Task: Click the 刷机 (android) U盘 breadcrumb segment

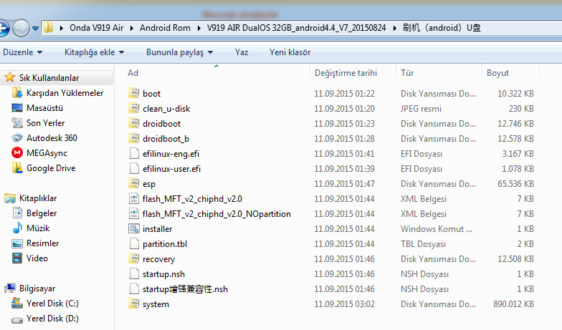Action: tap(442, 28)
